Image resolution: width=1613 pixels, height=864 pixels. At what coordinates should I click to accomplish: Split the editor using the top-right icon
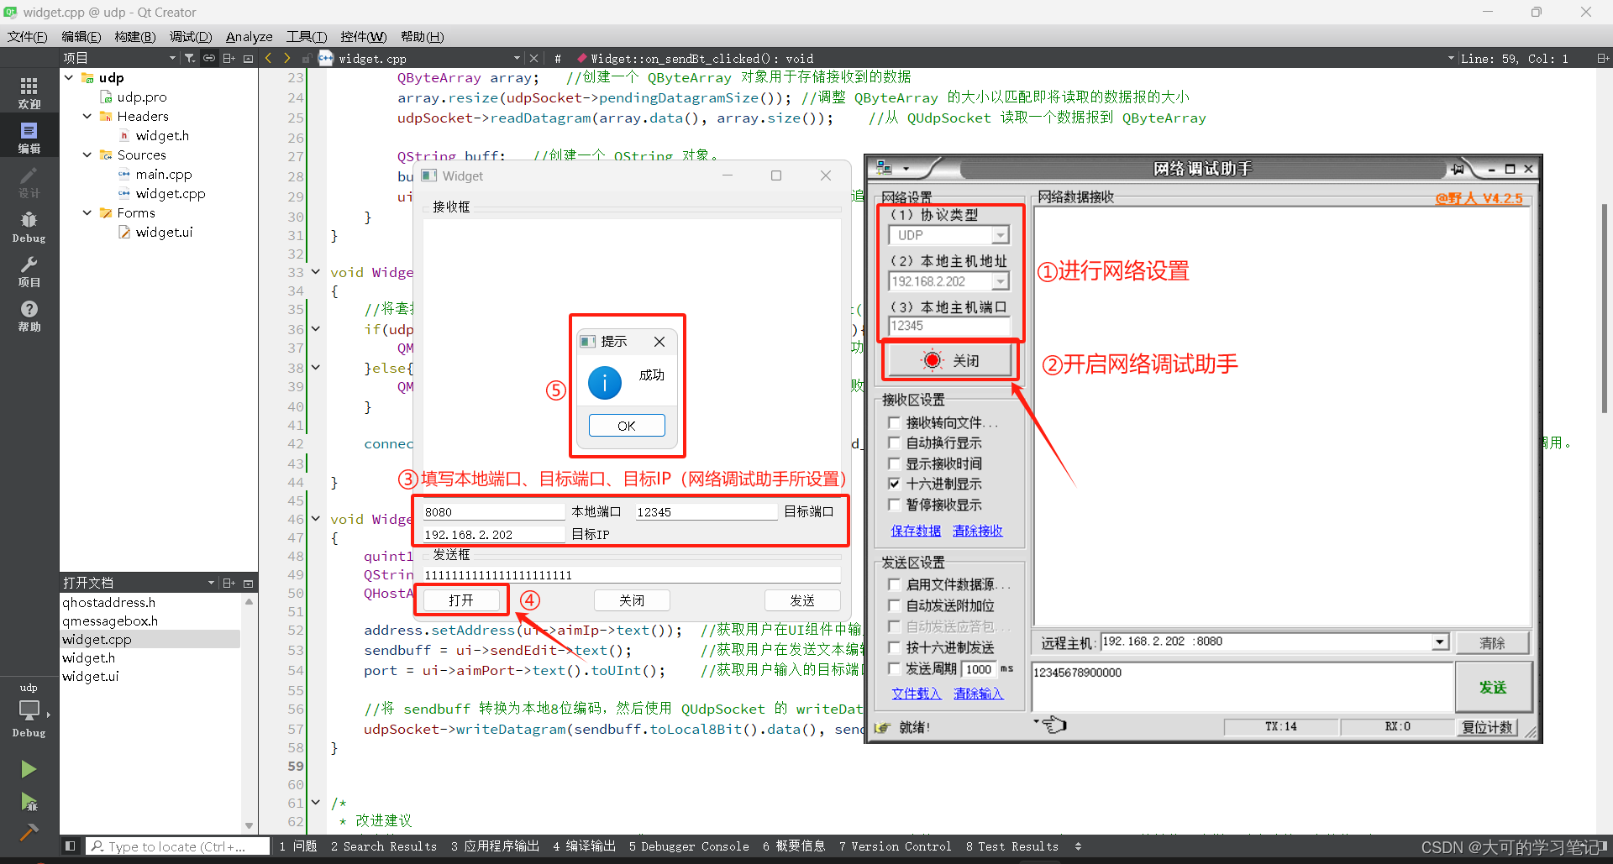tap(1602, 58)
